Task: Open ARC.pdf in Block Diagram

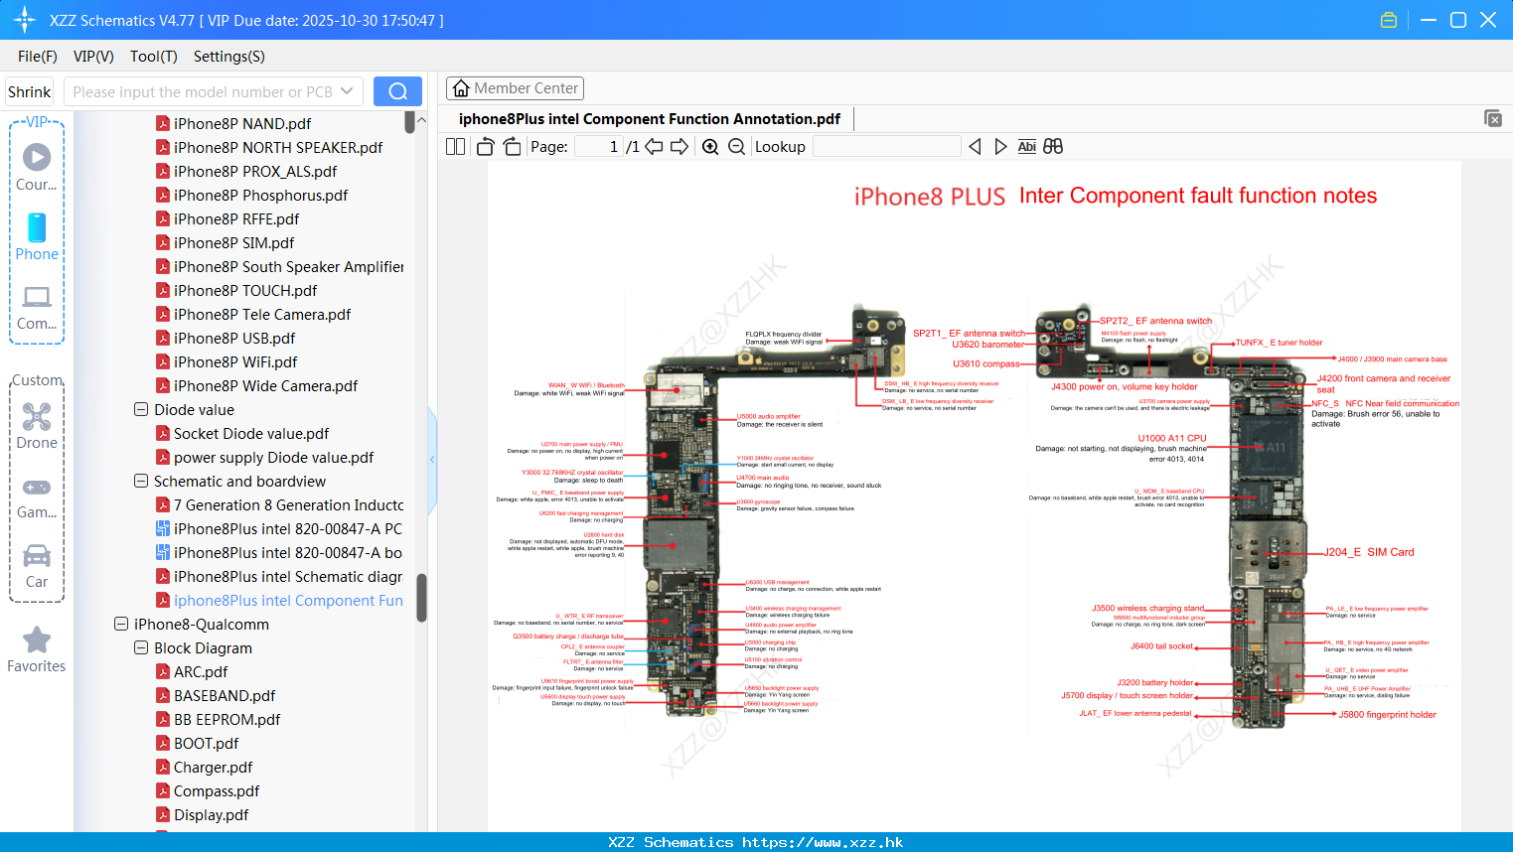Action: point(200,671)
